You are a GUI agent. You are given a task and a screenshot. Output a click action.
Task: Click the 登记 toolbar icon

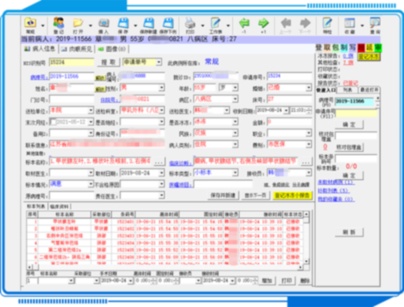point(59,24)
